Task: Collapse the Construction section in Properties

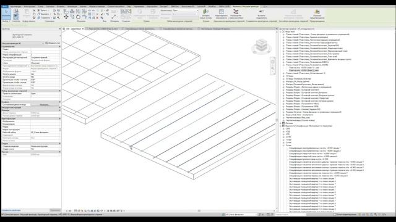Action: coord(60,47)
